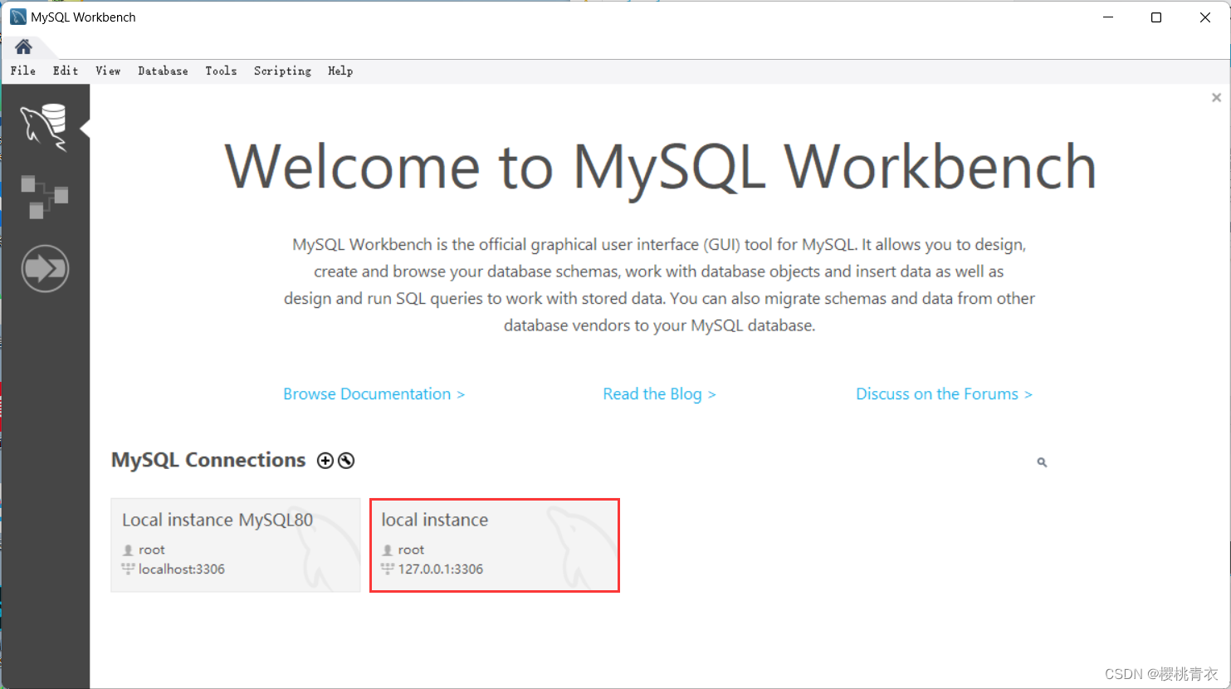This screenshot has width=1231, height=689.
Task: Open Manage Connections wrench icon
Action: [346, 461]
